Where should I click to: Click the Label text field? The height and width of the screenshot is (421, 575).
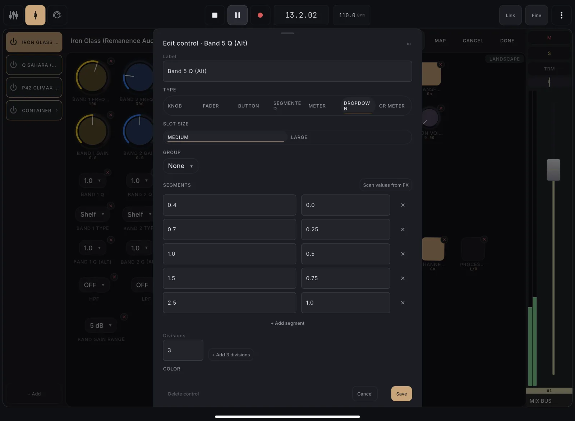pos(287,71)
